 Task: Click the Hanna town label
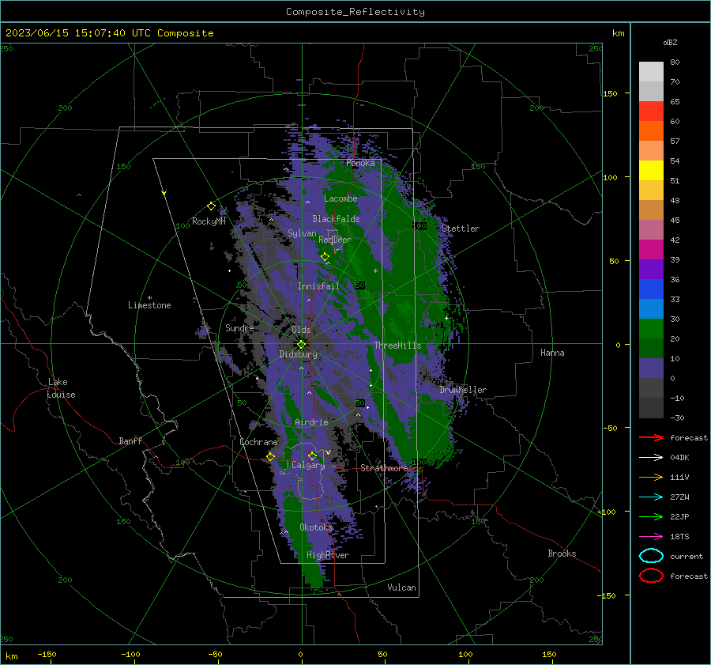552,353
